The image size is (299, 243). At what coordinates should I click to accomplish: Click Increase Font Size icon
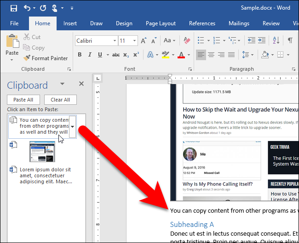[144, 40]
